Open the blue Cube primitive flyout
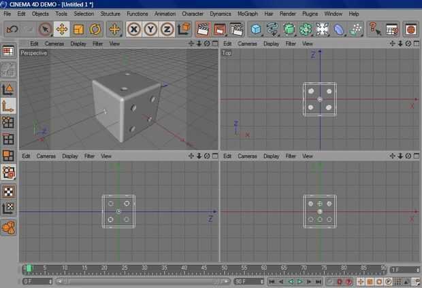Image resolution: width=422 pixels, height=288 pixels. click(x=256, y=29)
